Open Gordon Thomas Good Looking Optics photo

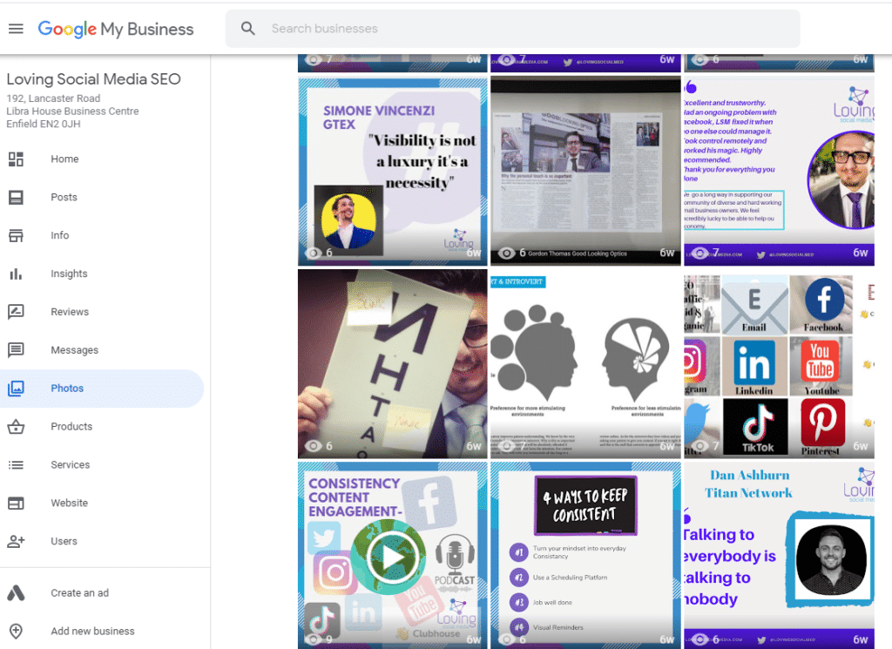click(585, 172)
